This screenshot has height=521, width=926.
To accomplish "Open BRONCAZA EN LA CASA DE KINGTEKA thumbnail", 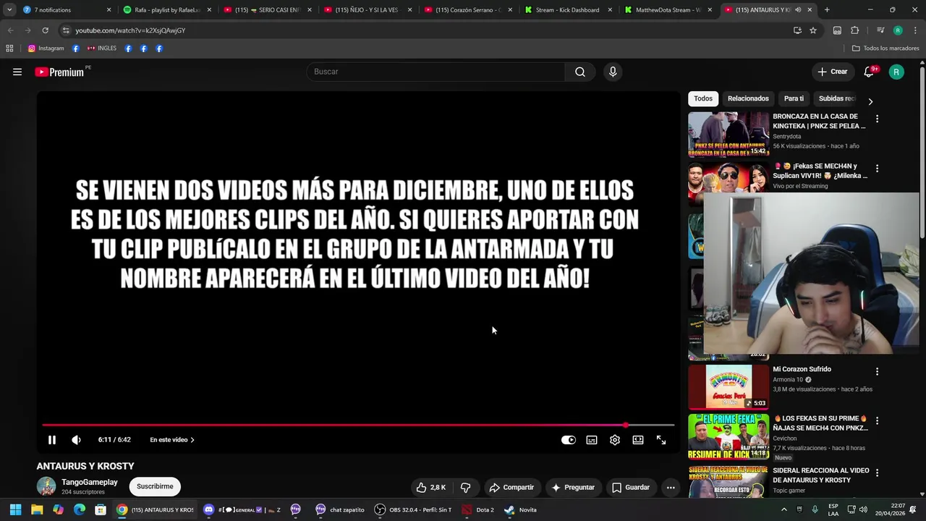I will (x=729, y=134).
